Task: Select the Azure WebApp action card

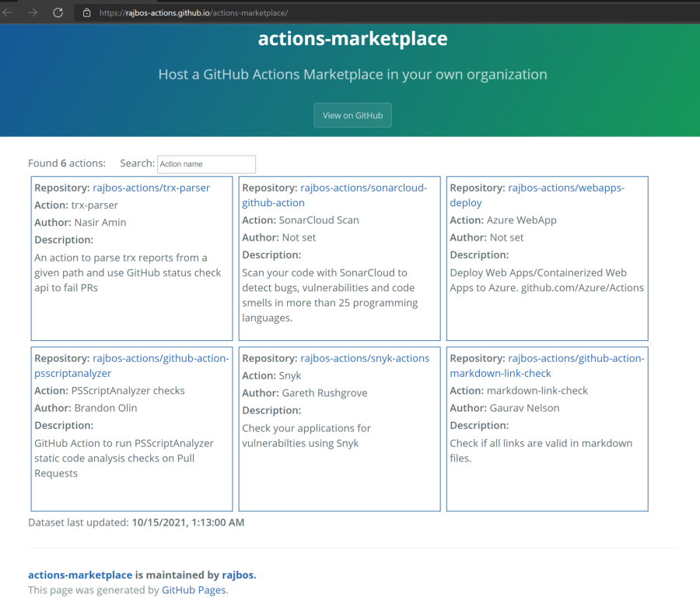Action: (x=547, y=257)
